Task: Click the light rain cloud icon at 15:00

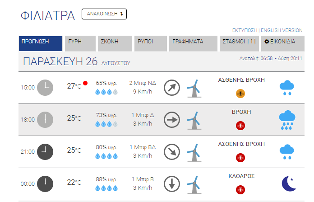Action: [287, 88]
